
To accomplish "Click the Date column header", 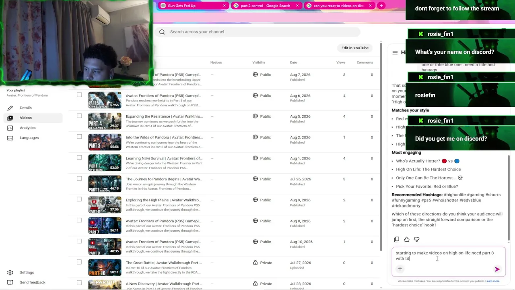I will click(293, 62).
